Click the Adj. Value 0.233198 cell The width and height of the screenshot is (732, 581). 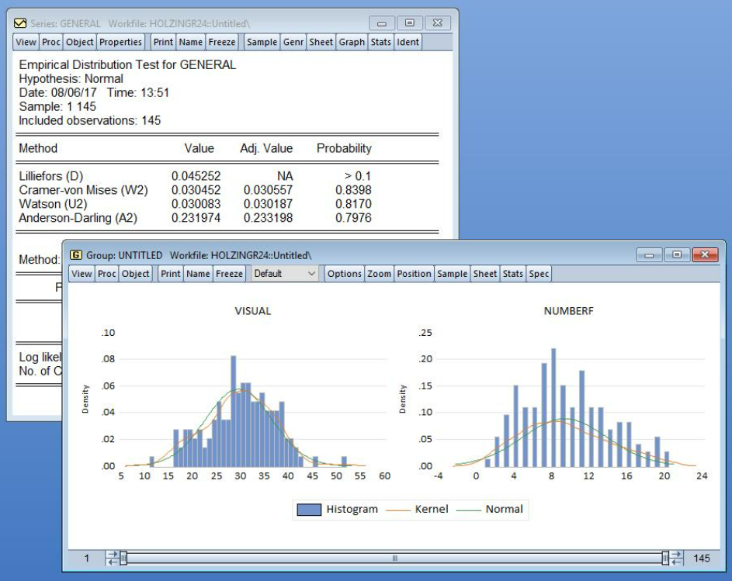tap(268, 218)
